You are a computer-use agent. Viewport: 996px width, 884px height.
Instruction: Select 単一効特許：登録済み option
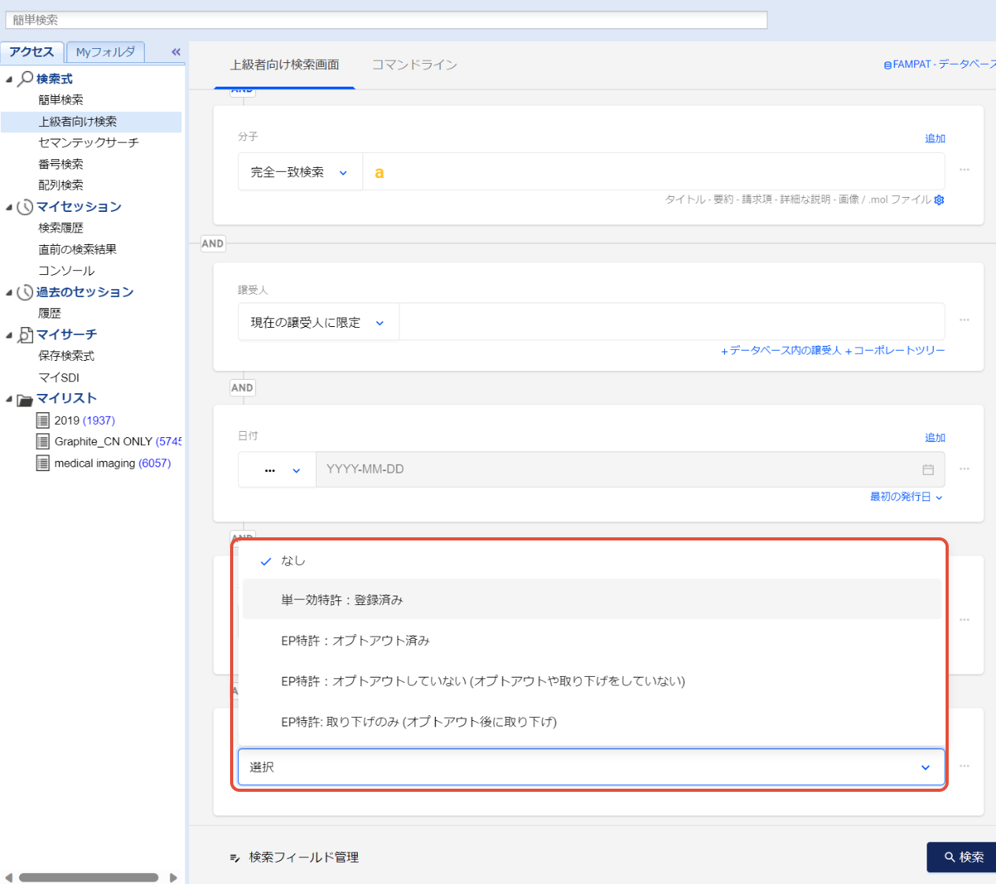(591, 600)
